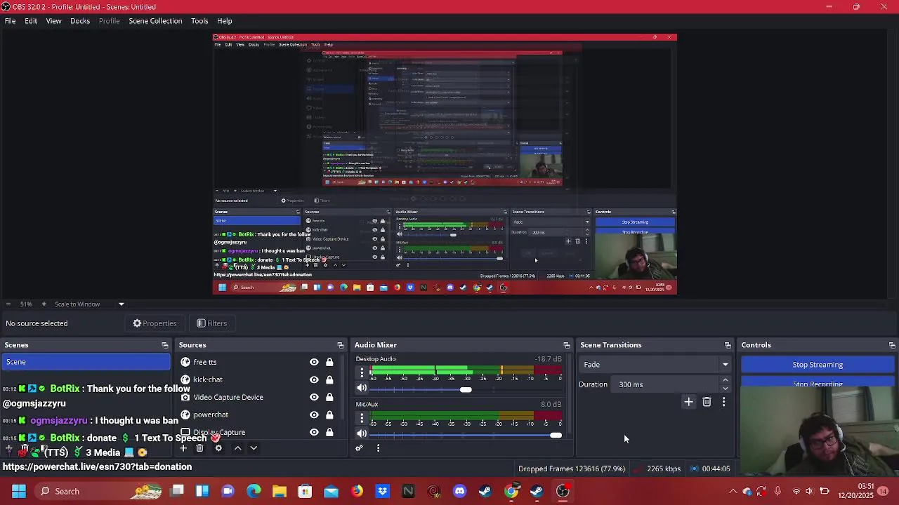Viewport: 899px width, 505px height.
Task: Open the Audio Mixer menu dots at the bottom
Action: point(378,447)
